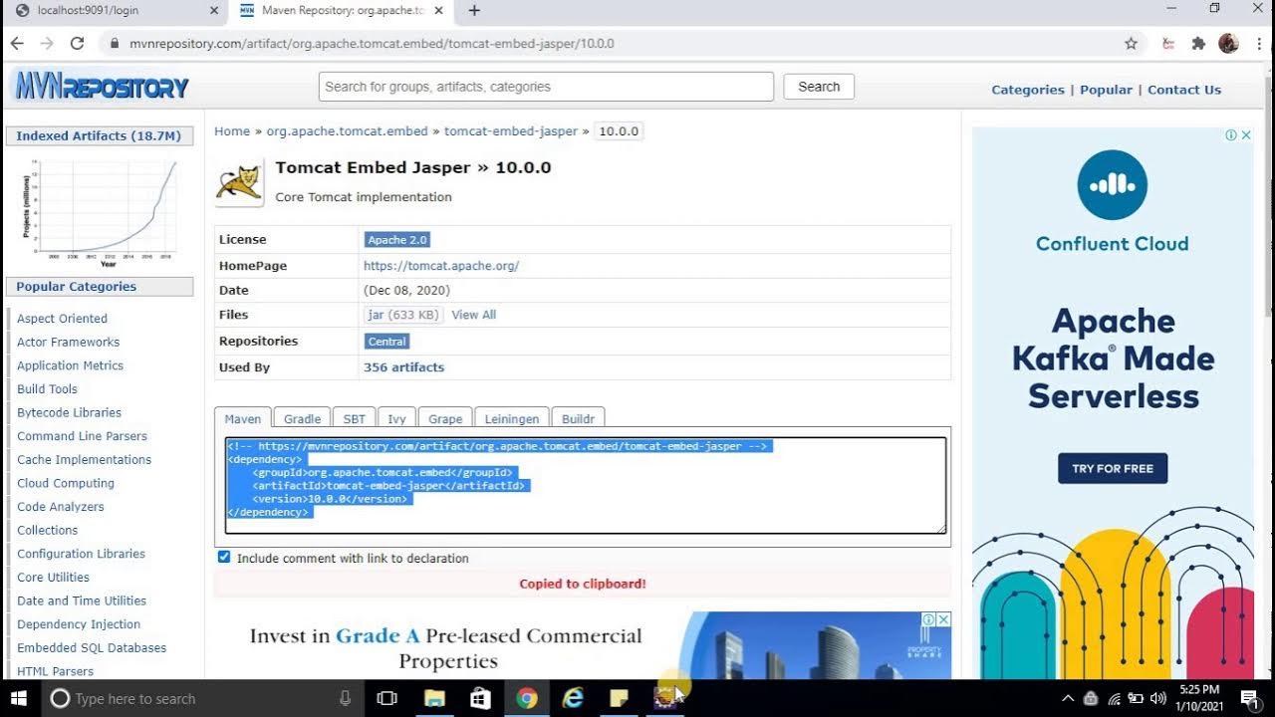Select the SBT tab
The image size is (1275, 717).
coord(355,419)
